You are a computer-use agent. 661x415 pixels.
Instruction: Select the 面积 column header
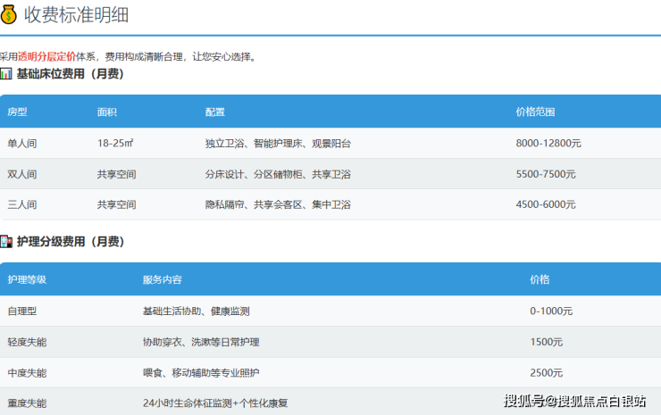pyautogui.click(x=106, y=112)
